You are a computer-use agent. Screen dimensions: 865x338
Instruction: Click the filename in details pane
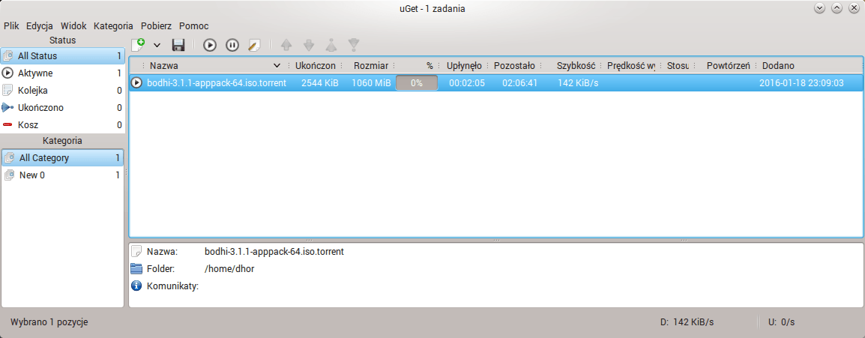[x=274, y=251]
